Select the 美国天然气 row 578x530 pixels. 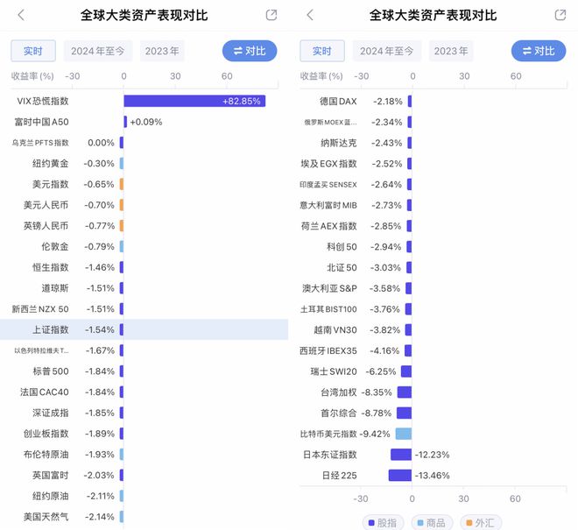(144, 517)
